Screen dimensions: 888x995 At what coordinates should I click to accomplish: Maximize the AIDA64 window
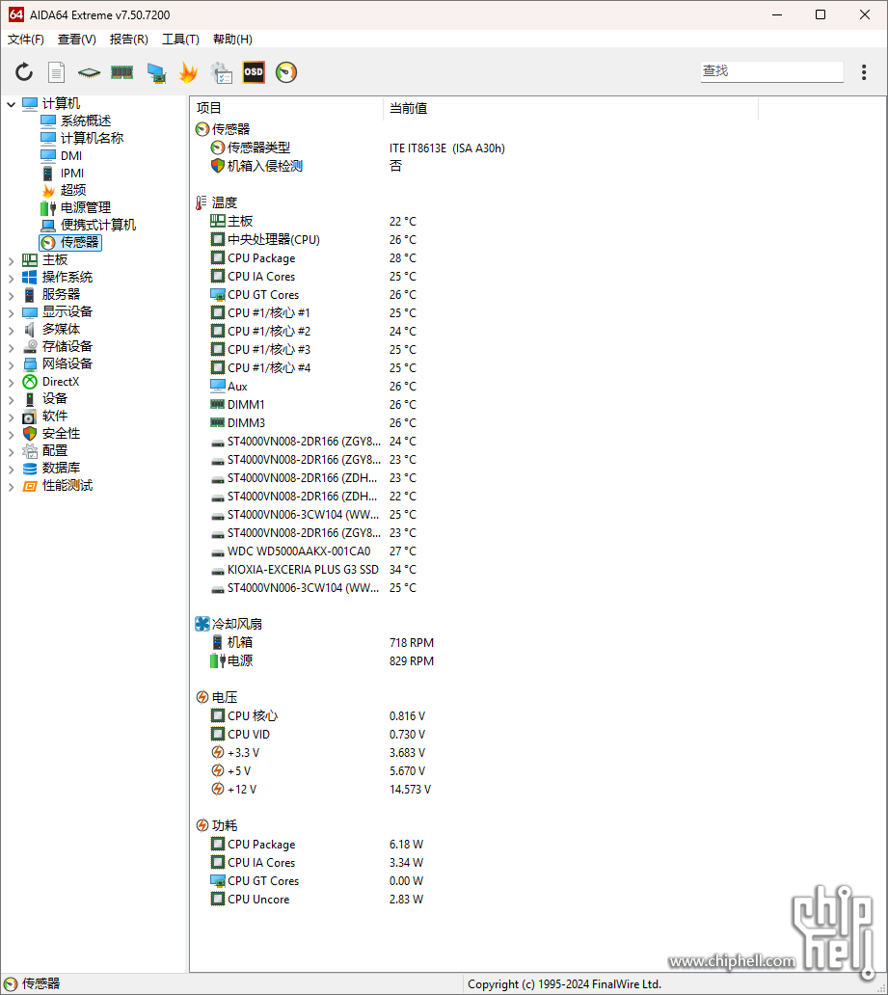click(821, 14)
